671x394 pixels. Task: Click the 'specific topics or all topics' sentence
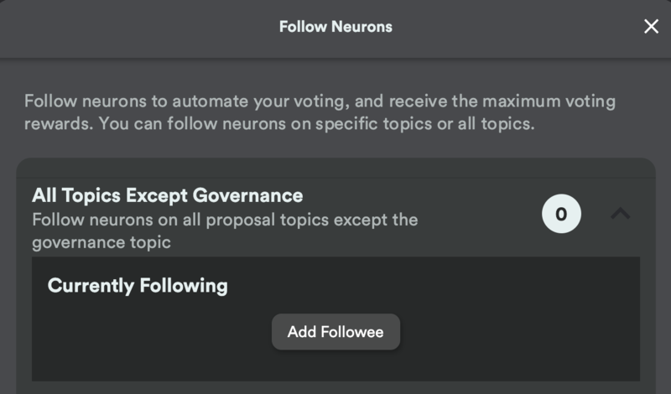(425, 123)
